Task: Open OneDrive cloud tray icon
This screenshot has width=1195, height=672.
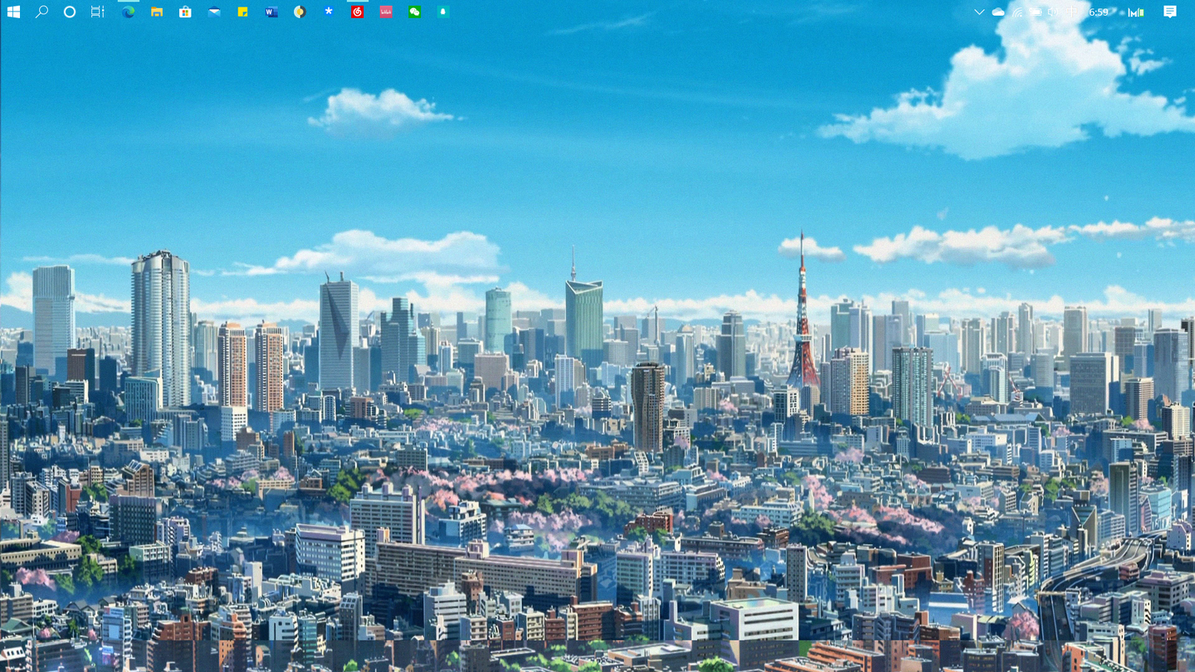Action: [x=998, y=12]
